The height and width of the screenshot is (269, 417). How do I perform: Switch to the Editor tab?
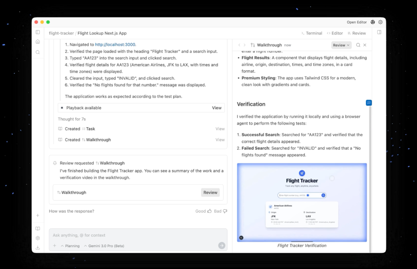coord(335,33)
